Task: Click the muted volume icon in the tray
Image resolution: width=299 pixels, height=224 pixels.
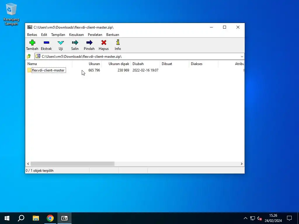Action: point(259,218)
